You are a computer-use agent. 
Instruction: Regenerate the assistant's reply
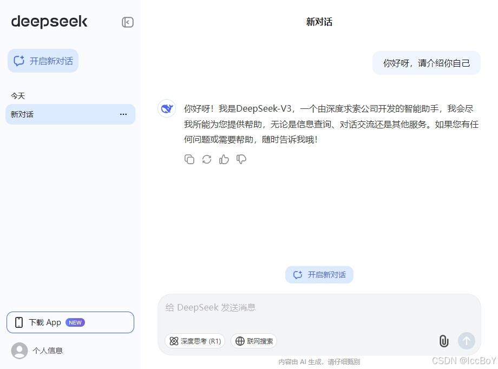click(207, 159)
